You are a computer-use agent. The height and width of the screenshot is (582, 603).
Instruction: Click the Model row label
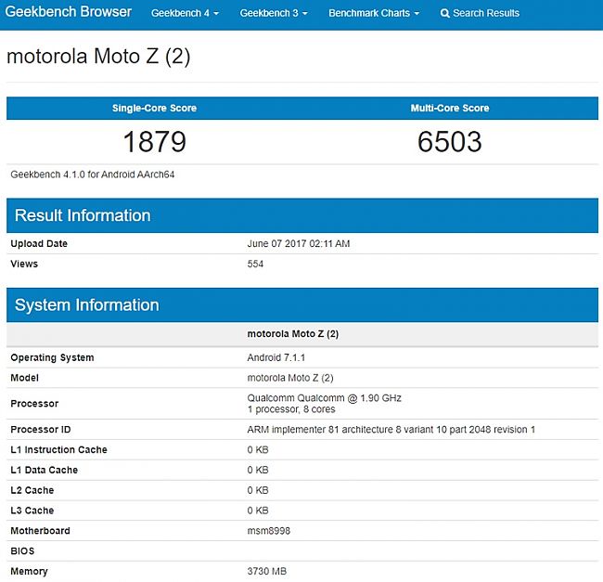pyautogui.click(x=25, y=378)
